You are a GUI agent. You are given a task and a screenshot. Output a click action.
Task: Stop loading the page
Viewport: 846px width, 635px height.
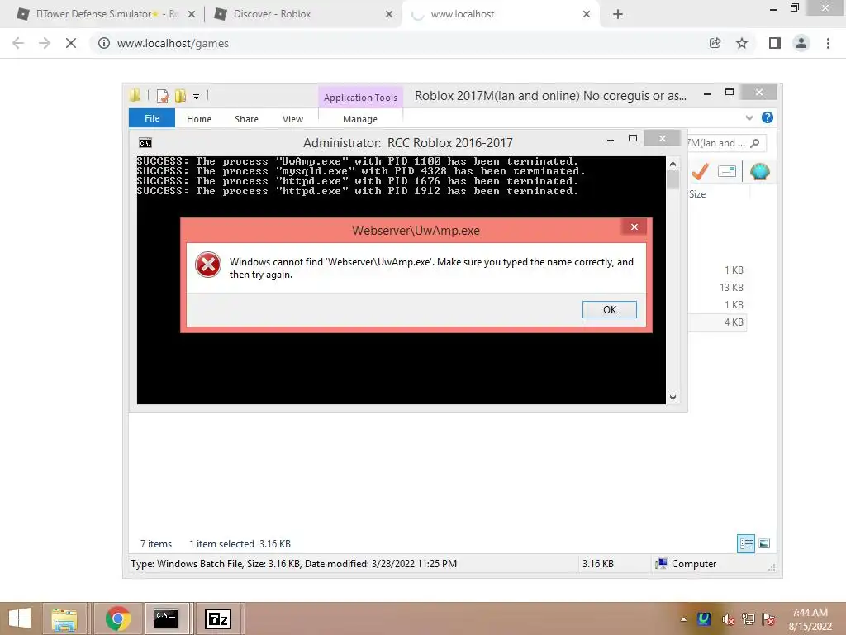point(71,43)
